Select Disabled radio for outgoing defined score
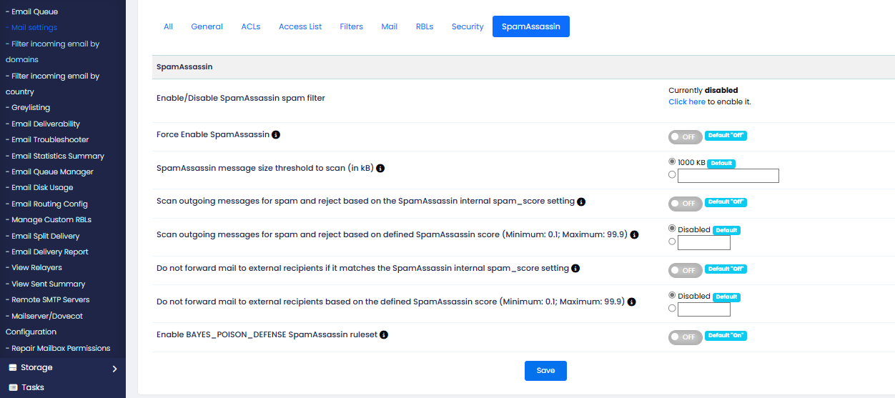The width and height of the screenshot is (895, 398). [672, 229]
